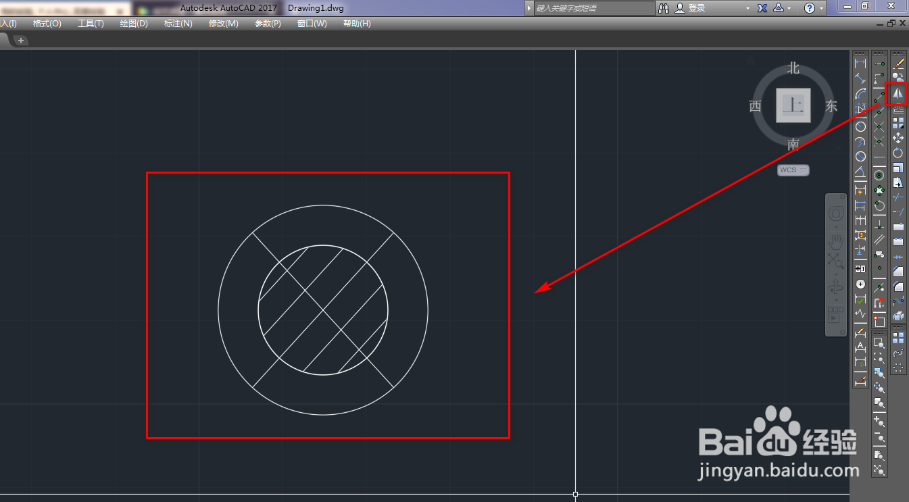Open the 修改(M) menu
The width and height of the screenshot is (909, 502).
[x=223, y=24]
